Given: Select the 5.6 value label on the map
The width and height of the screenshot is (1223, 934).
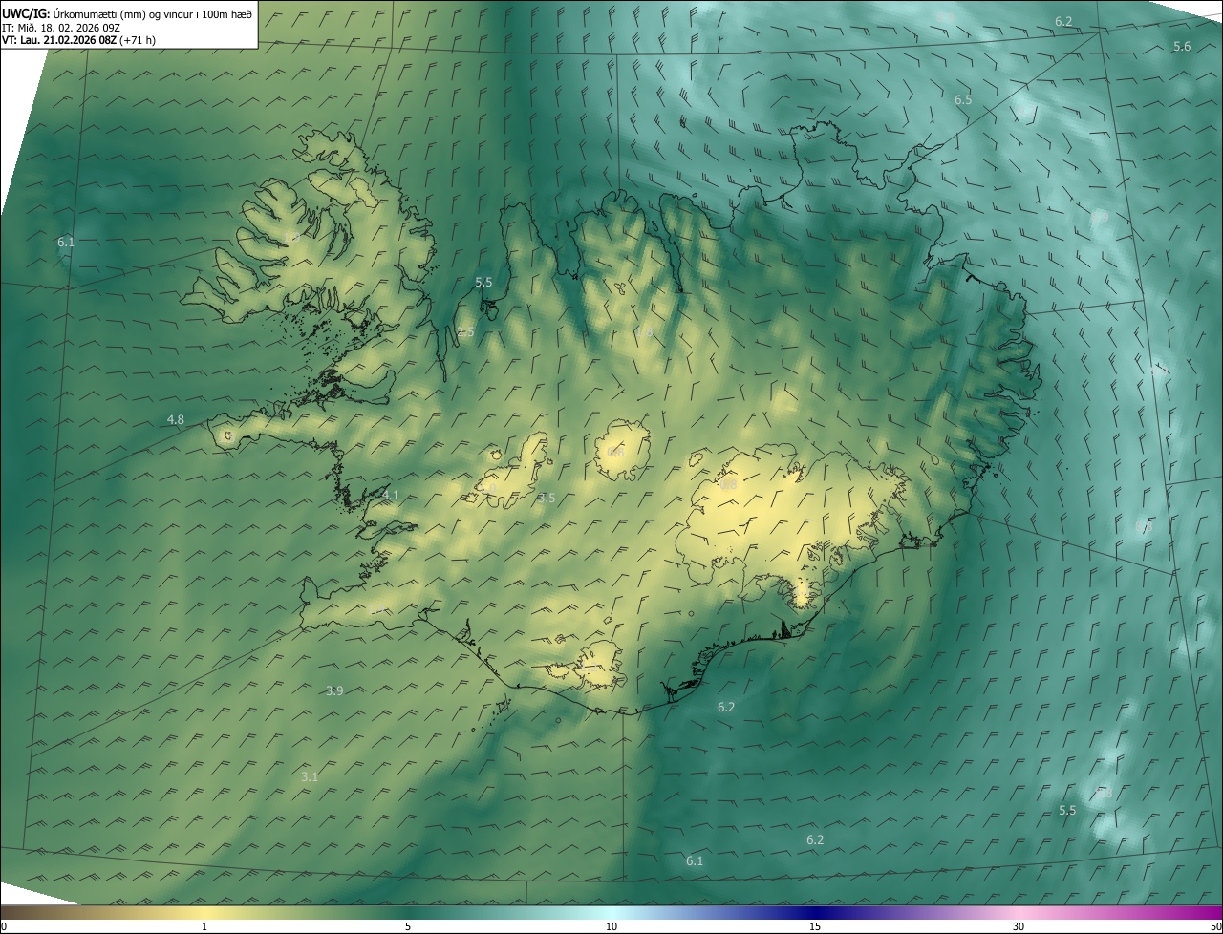Looking at the screenshot, I should coord(1182,47).
